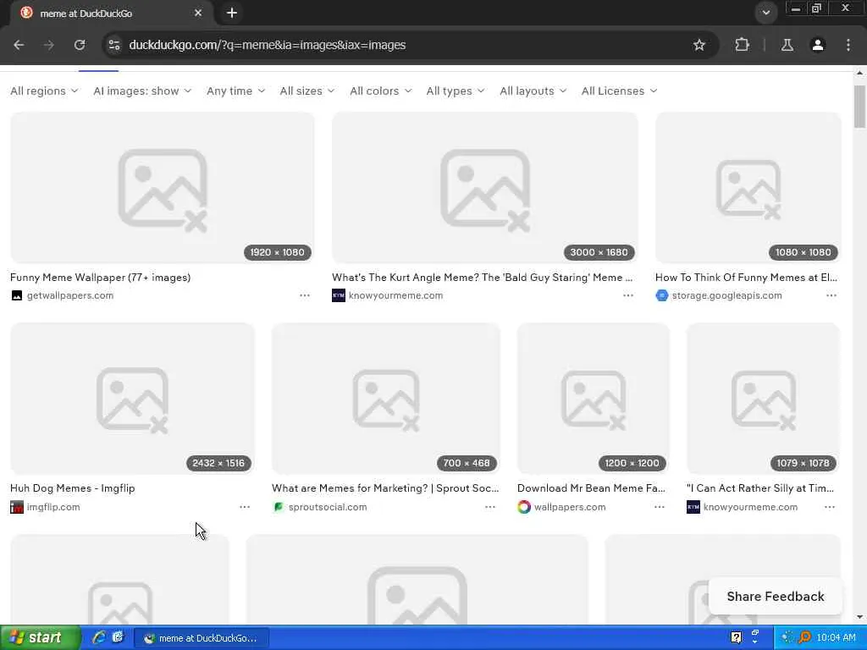Click the 1920 × 1080 size badge
This screenshot has height=650, width=867.
(277, 252)
